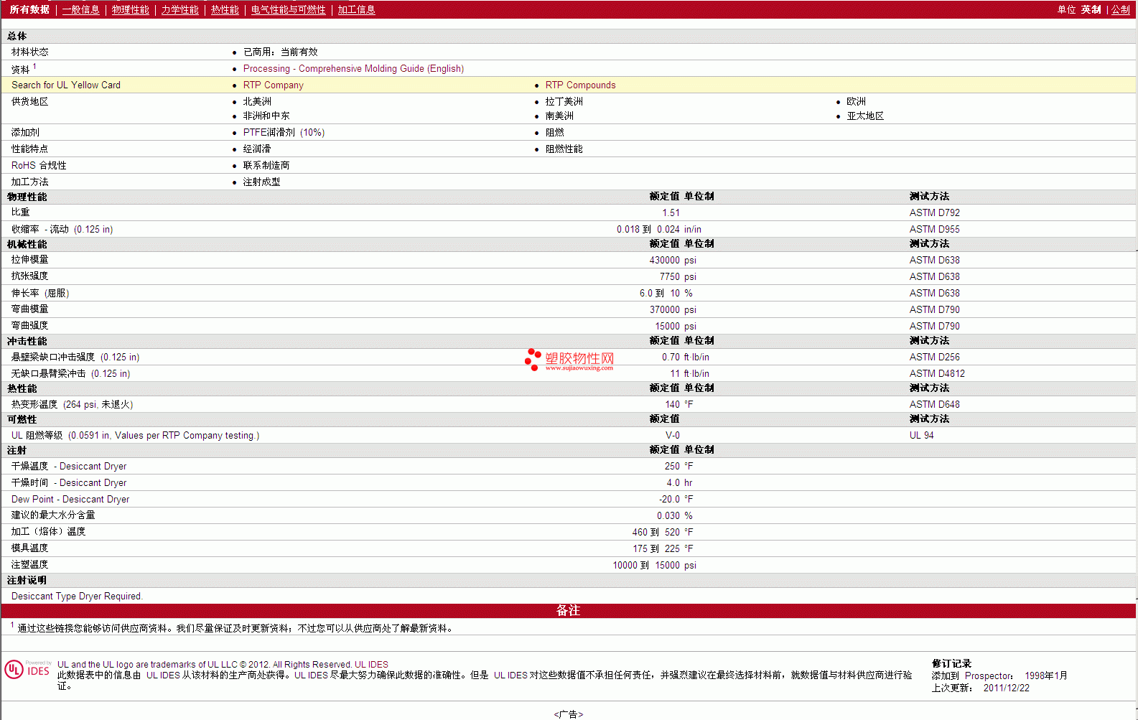The image size is (1138, 720).
Task: Open Processing Comprehensive Molding Guide link
Action: pyautogui.click(x=353, y=69)
